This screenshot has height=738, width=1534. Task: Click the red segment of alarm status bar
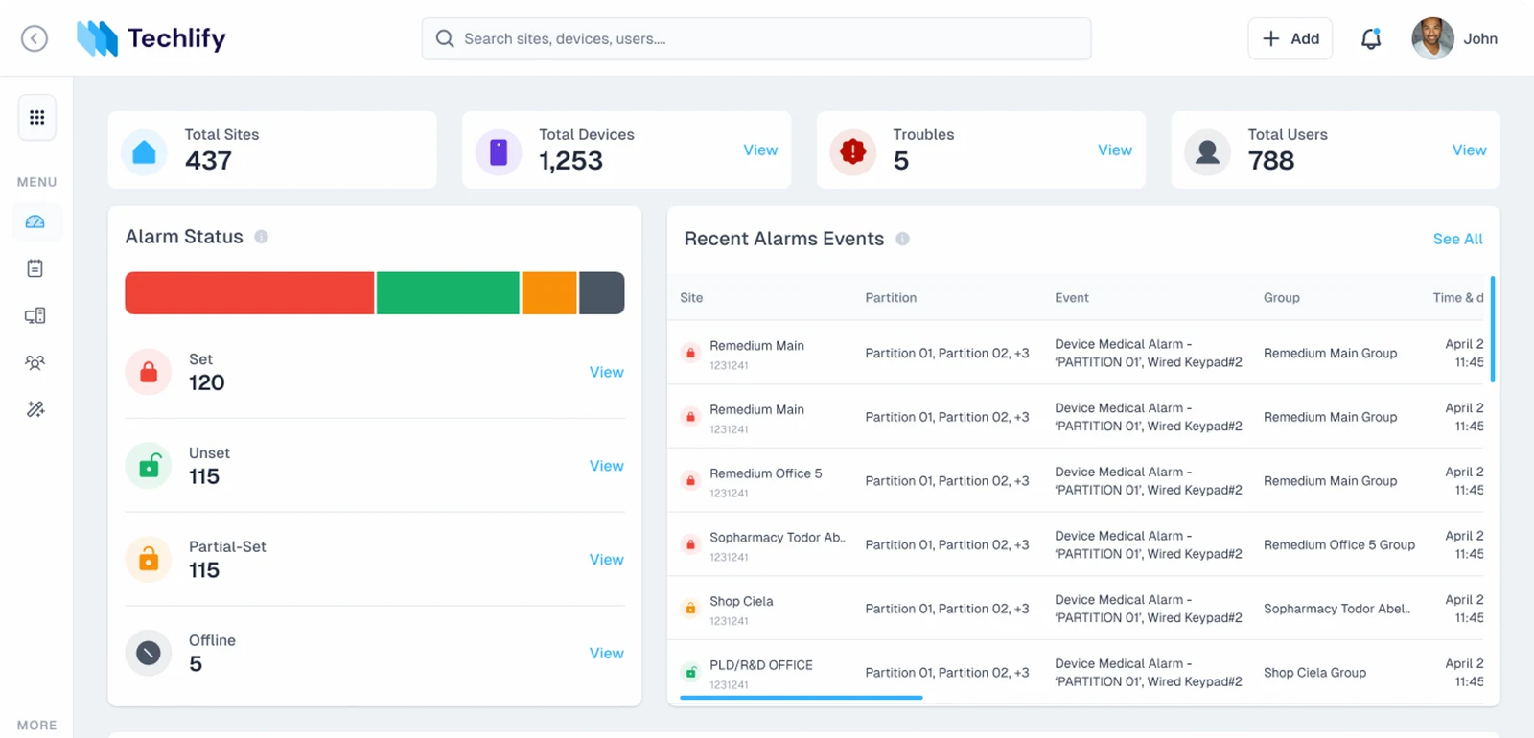[249, 292]
